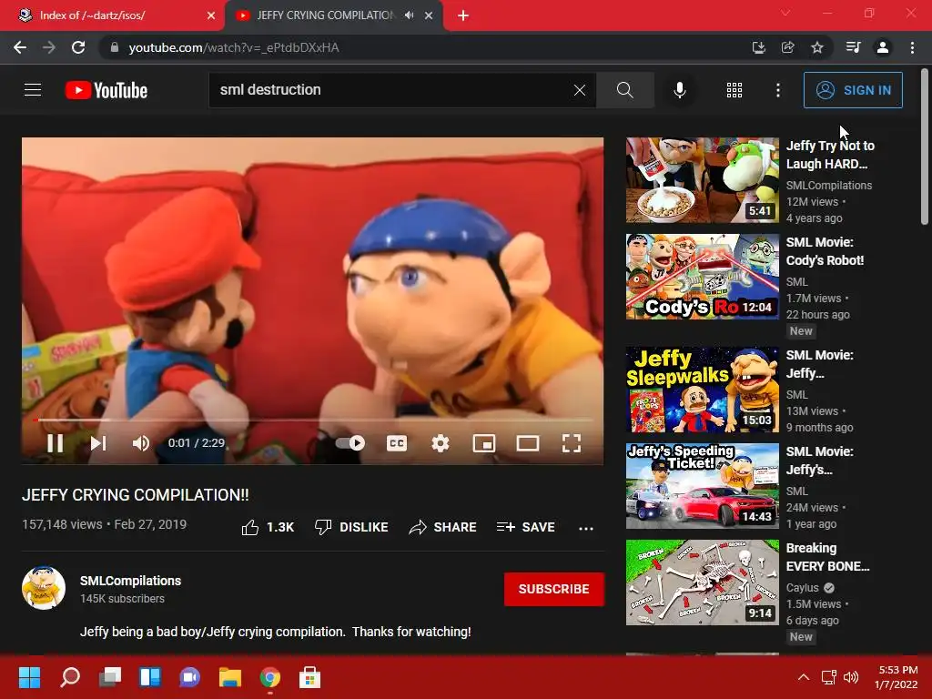Open YouTube settings three-dot menu
Screen dimensions: 932x699
(778, 90)
